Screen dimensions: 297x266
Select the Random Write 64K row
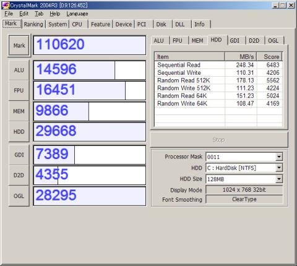tap(218, 103)
